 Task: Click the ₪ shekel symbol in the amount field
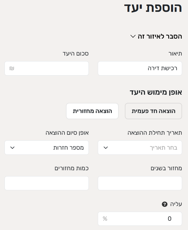click(x=12, y=68)
